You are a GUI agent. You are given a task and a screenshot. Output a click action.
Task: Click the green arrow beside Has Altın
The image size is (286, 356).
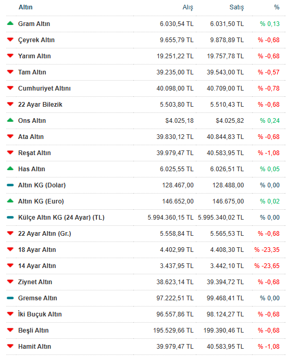pyautogui.click(x=10, y=169)
